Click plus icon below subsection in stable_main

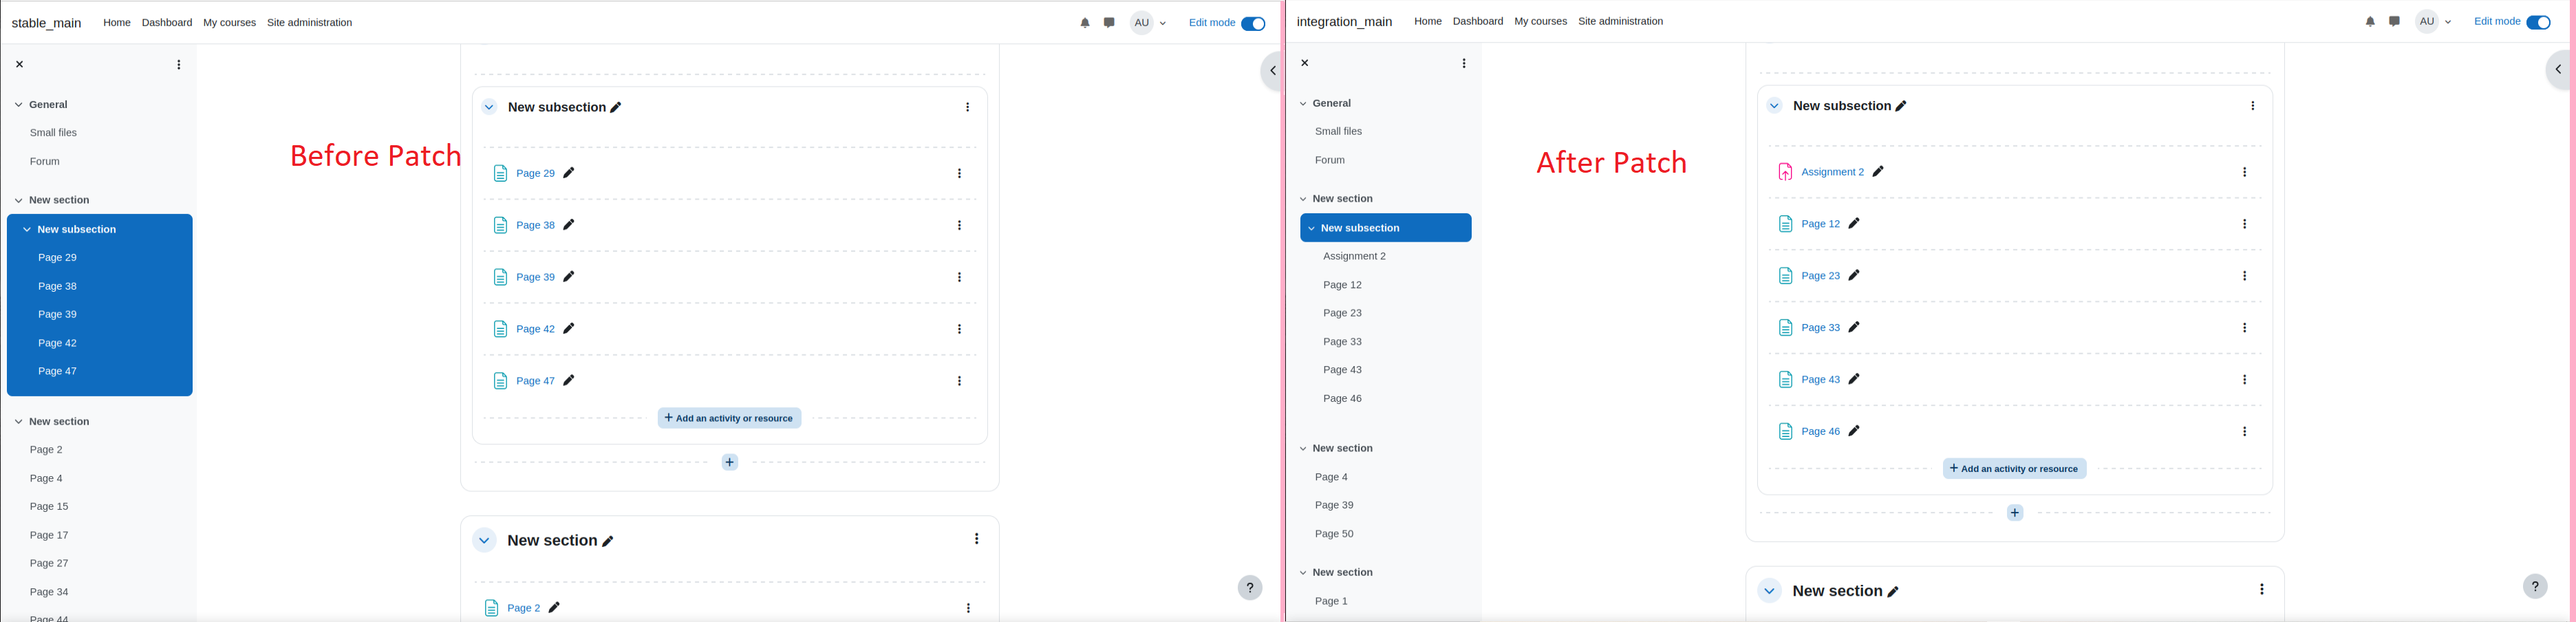point(730,462)
